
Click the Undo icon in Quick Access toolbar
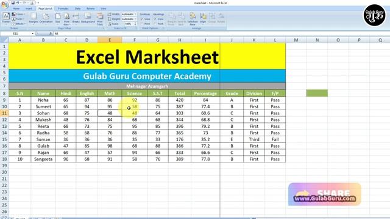click(x=18, y=2)
